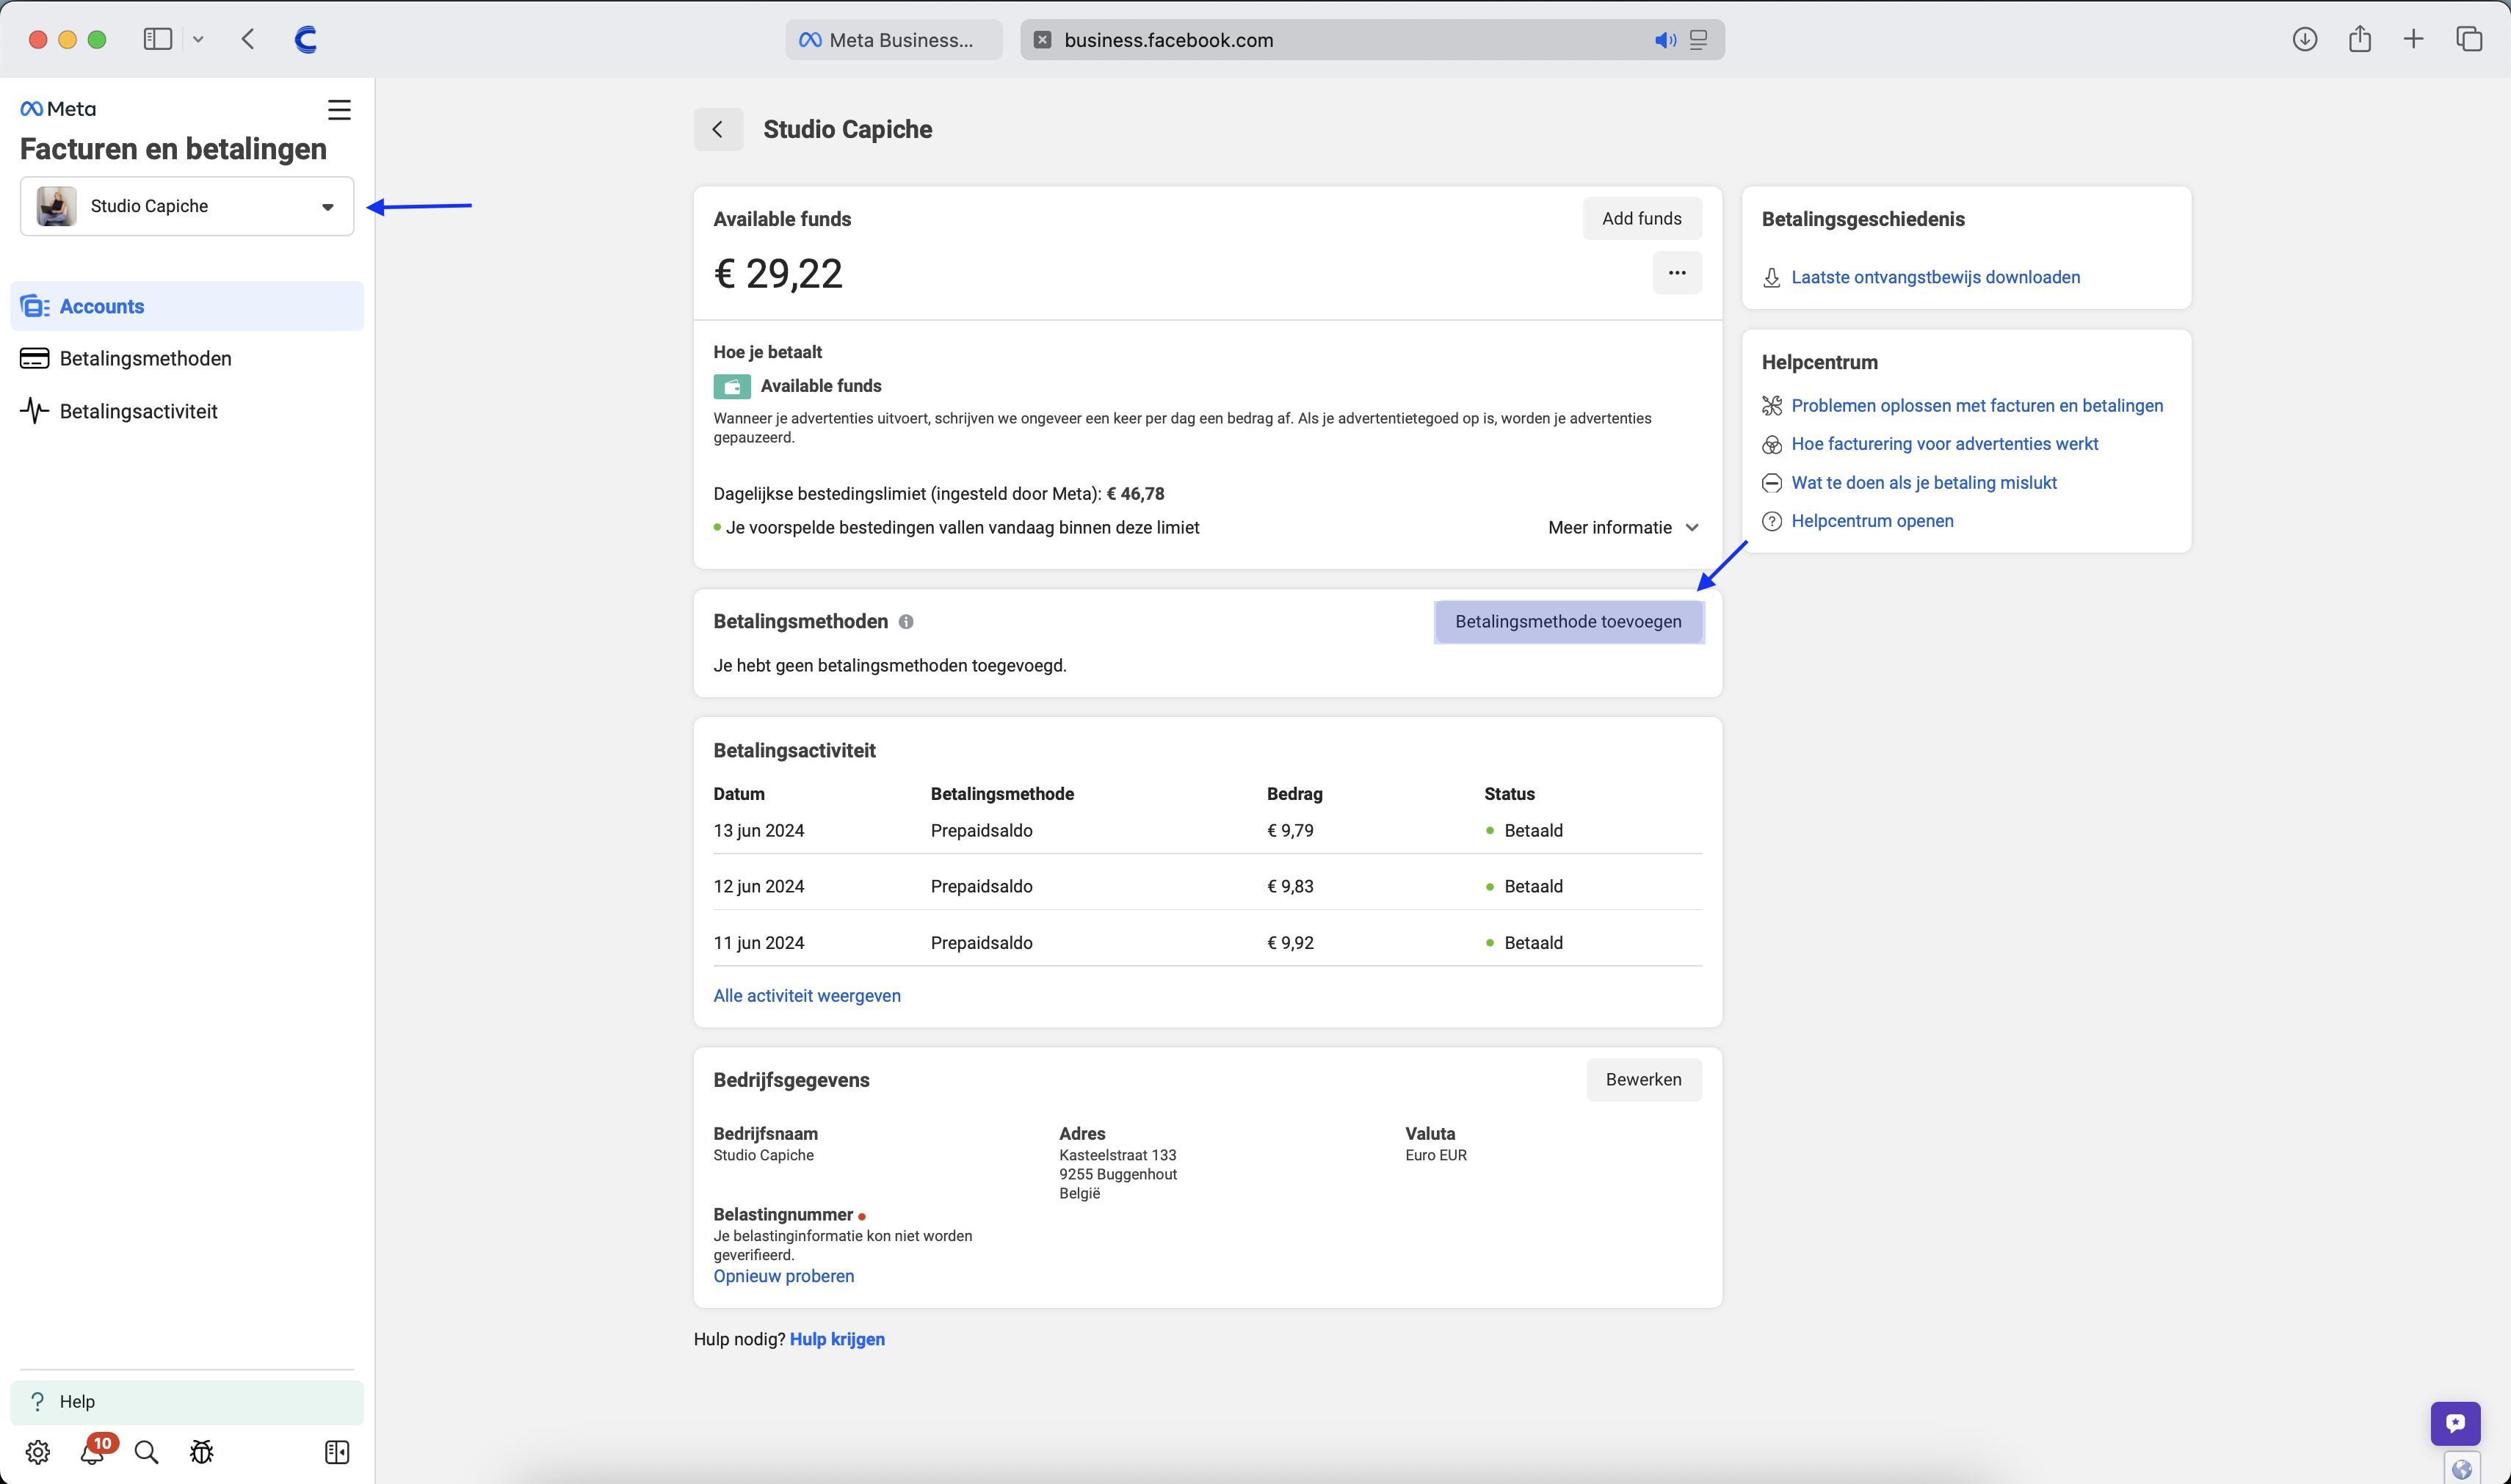Screen dimensions: 2511x1484
Task: Click the globe icon at bottom right
Action: pyautogui.click(x=2462, y=1469)
